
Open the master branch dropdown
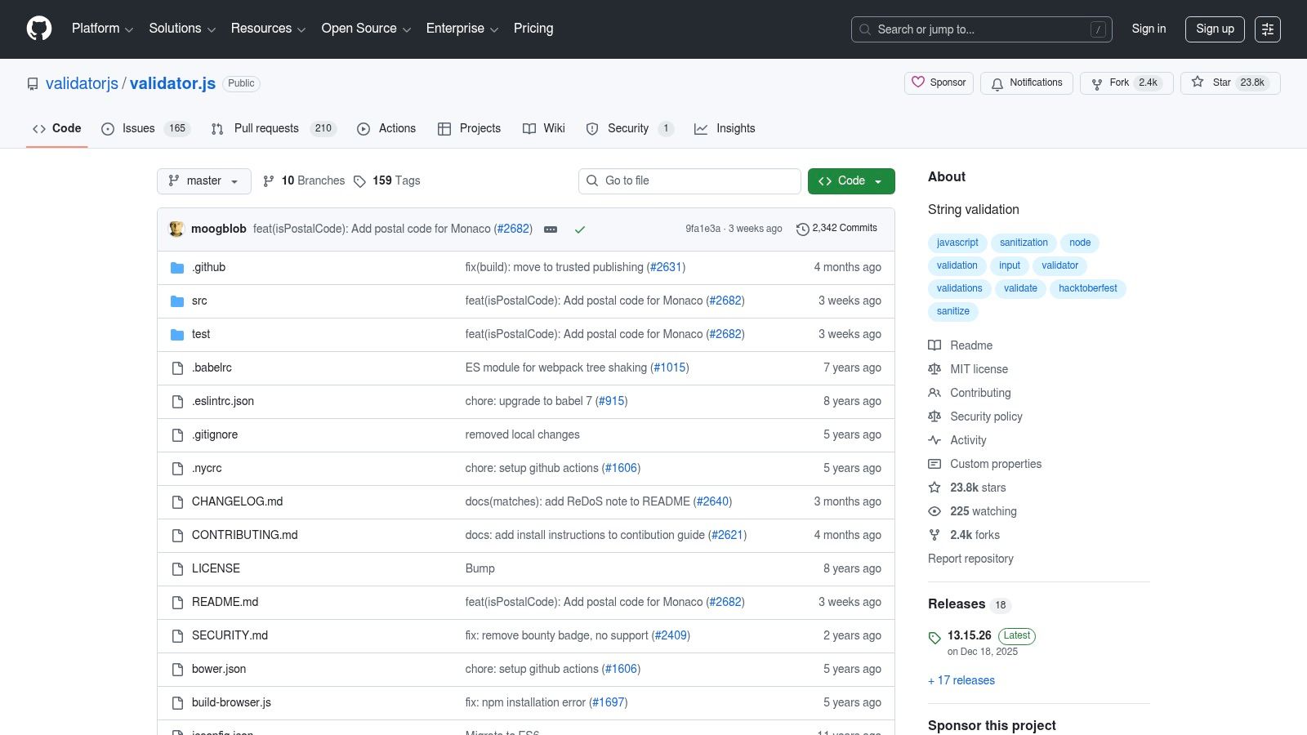[x=203, y=180]
